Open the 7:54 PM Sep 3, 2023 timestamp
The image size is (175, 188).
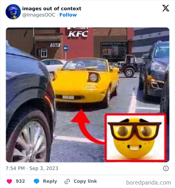[32, 168]
